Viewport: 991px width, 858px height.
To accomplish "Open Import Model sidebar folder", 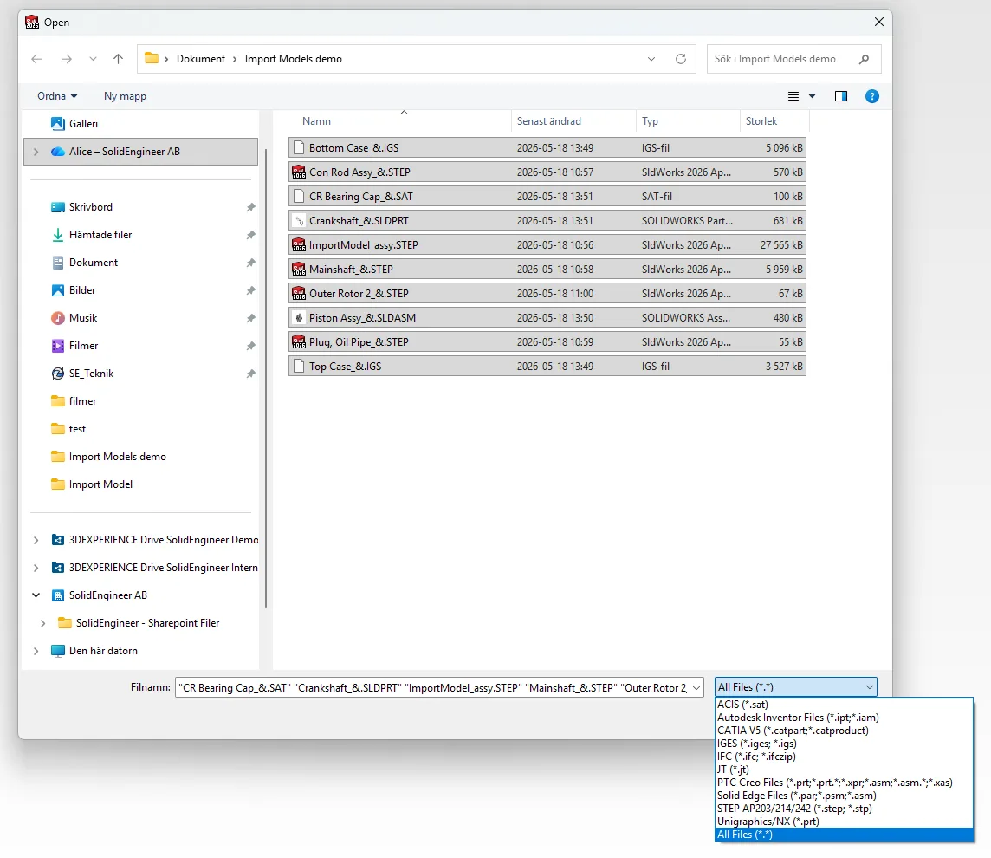I will pos(101,484).
